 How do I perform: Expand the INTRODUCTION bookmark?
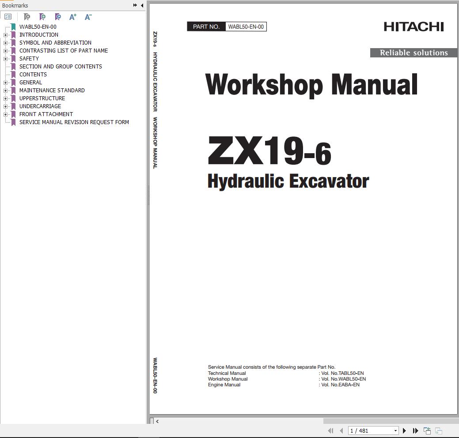coord(5,35)
